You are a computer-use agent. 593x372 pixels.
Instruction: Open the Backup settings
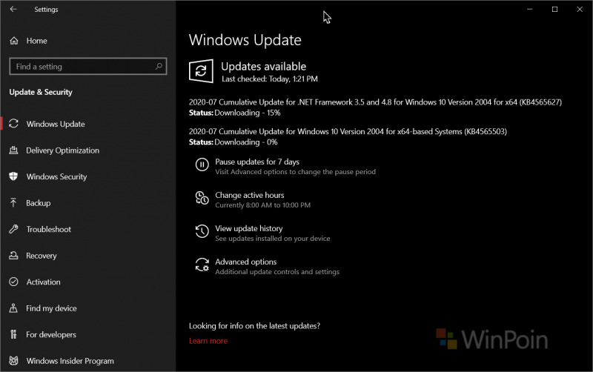point(39,203)
